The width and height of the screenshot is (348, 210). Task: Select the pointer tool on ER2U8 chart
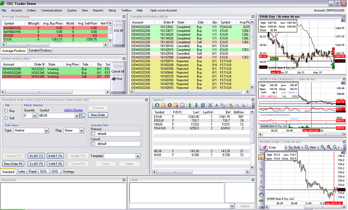pyautogui.click(x=261, y=157)
